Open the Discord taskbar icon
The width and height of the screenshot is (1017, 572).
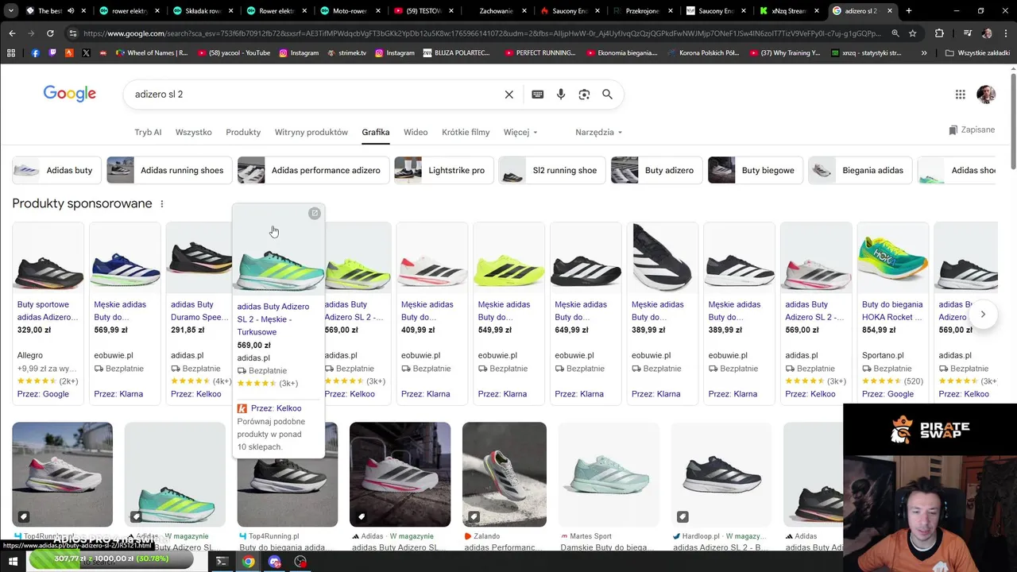(275, 561)
